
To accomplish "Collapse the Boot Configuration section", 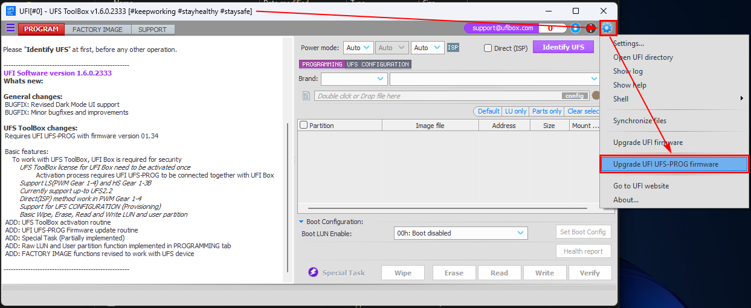I will (301, 222).
